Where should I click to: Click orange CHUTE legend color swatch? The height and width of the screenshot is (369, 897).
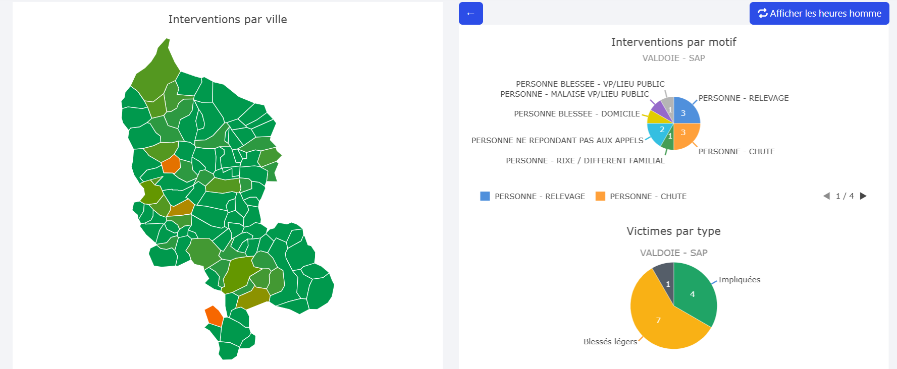[600, 196]
